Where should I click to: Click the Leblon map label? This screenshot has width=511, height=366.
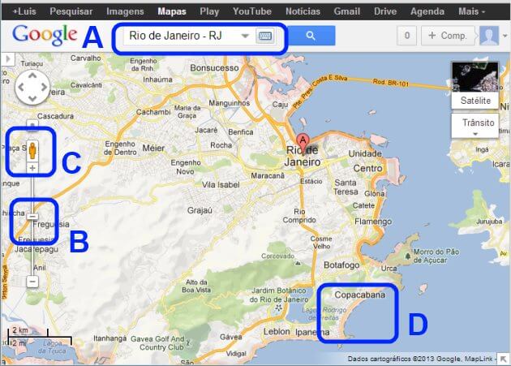pos(277,332)
